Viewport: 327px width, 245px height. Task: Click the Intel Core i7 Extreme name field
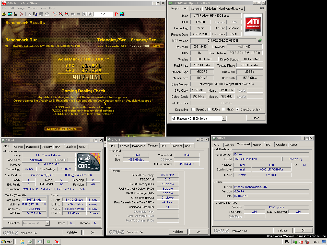[49, 155]
